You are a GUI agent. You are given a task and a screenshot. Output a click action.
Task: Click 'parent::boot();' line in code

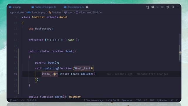(47, 63)
